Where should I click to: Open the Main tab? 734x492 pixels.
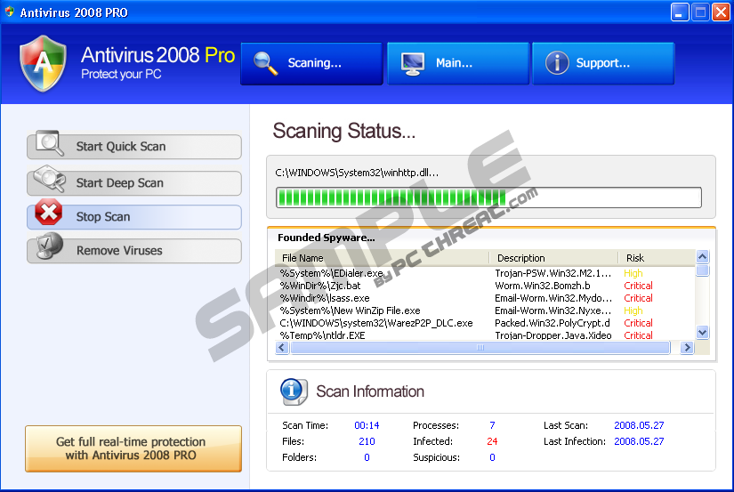tap(458, 64)
